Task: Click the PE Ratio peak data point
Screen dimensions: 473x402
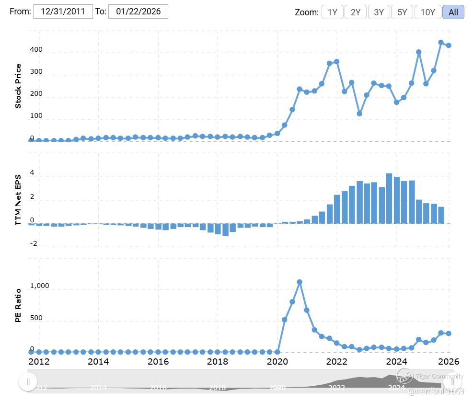Action: pos(300,282)
